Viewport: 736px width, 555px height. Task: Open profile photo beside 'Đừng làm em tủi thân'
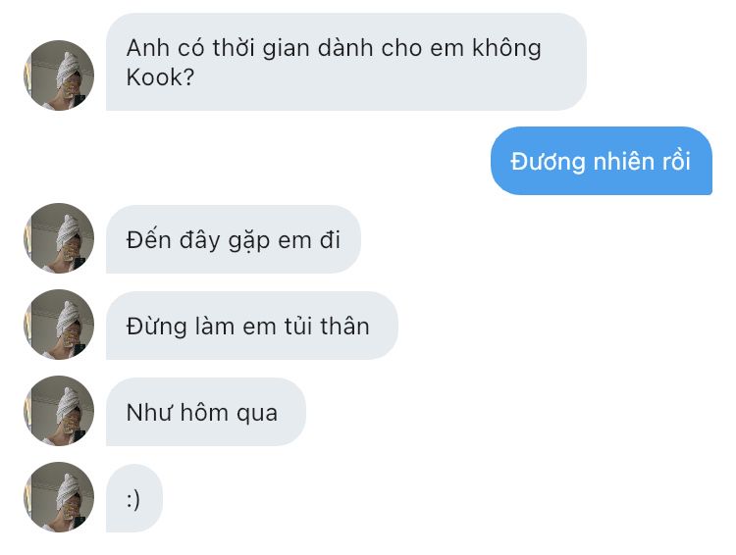[x=59, y=325]
